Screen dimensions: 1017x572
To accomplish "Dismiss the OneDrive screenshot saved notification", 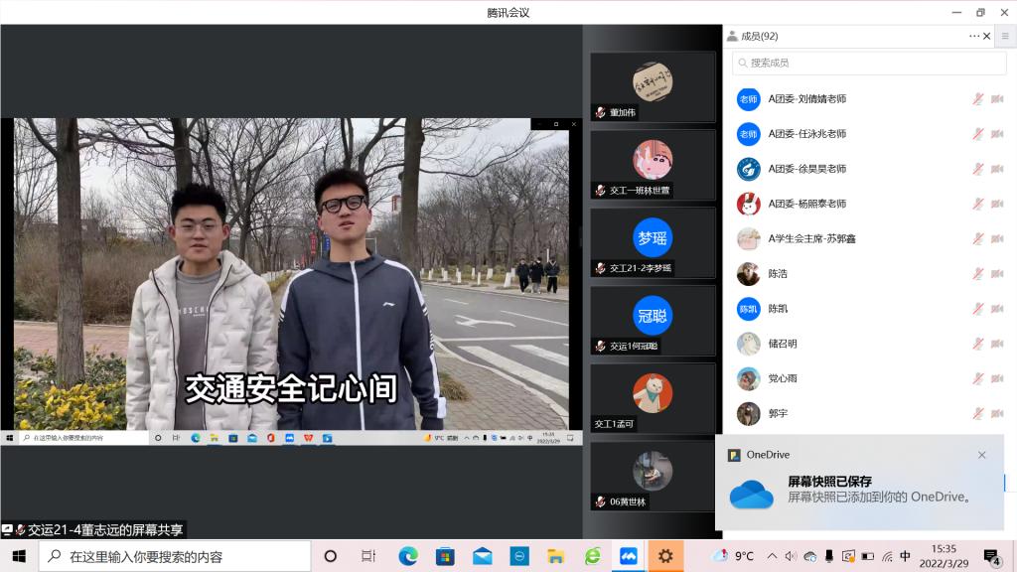I will (981, 455).
